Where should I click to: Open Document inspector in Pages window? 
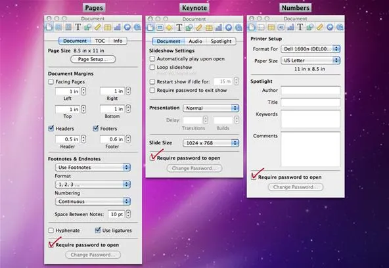coord(49,27)
